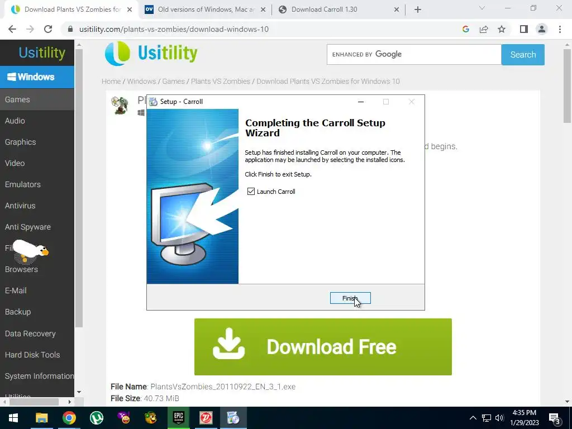
Task: Click the Plants VS Zombies game icon
Action: pyautogui.click(x=120, y=106)
